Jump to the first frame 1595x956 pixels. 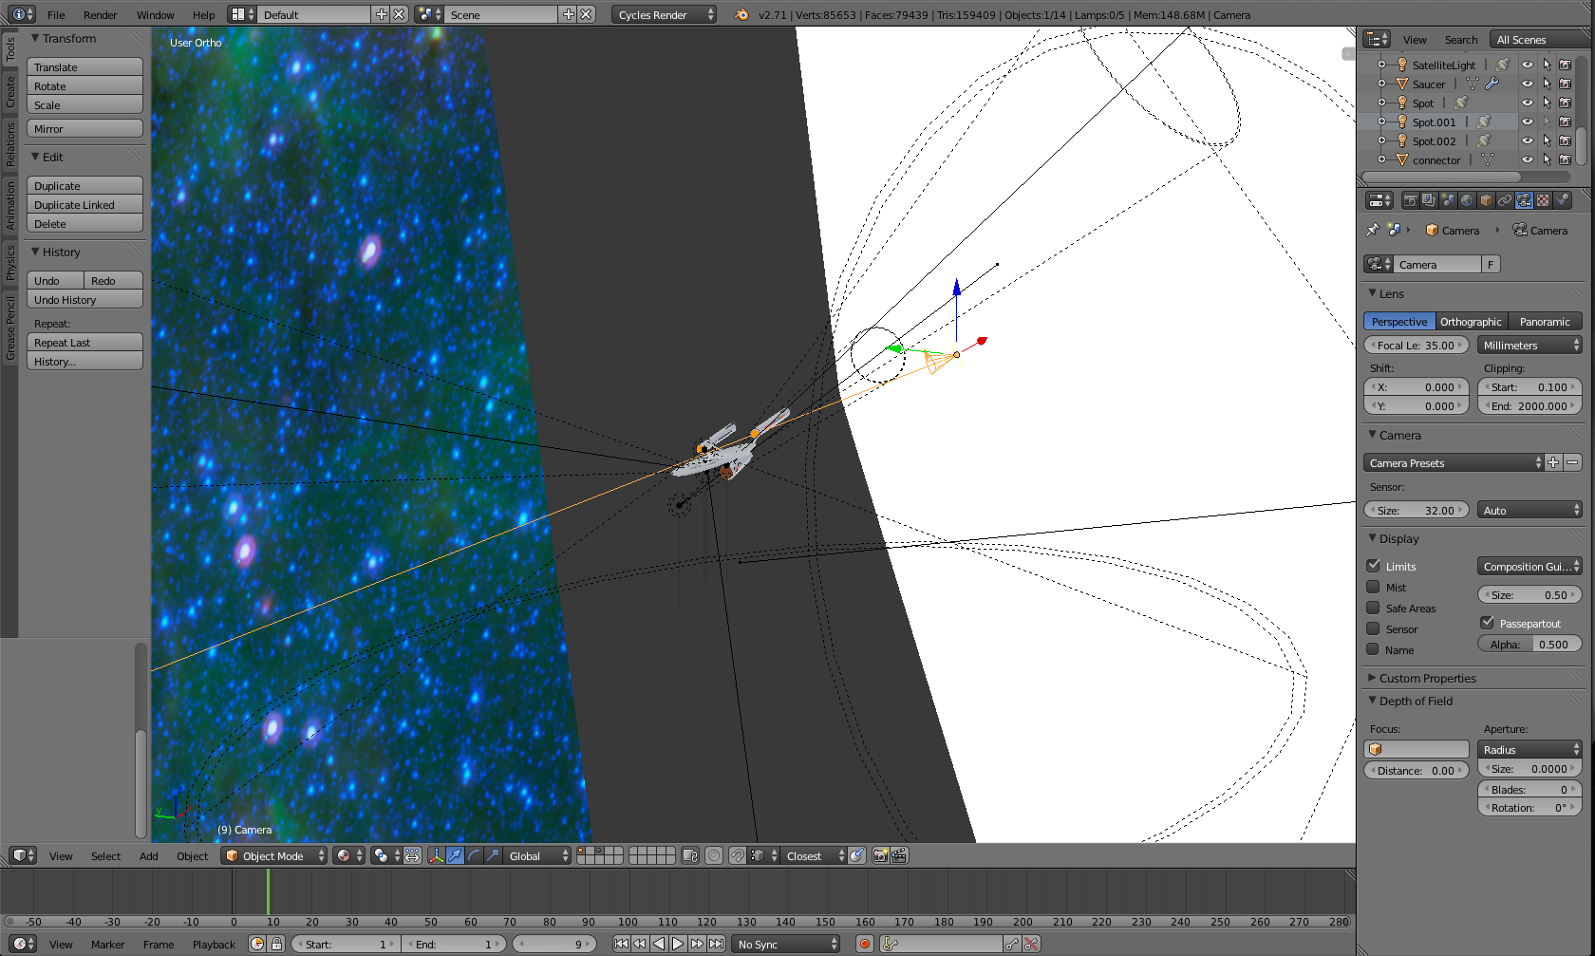621,944
